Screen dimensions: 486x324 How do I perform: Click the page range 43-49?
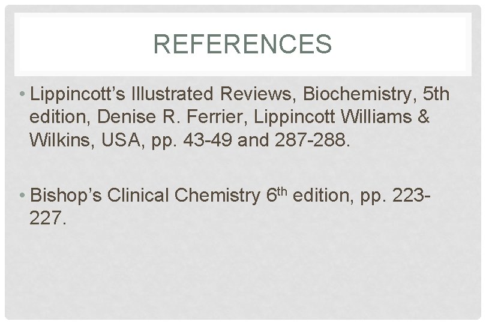(208, 140)
